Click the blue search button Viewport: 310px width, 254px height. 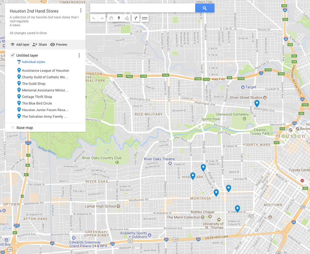coord(205,8)
